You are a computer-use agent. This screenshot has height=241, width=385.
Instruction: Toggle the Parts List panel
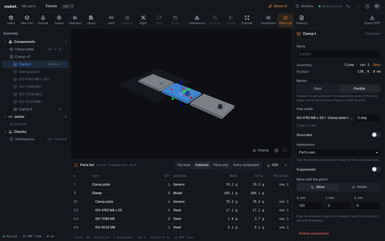pyautogui.click(x=286, y=20)
